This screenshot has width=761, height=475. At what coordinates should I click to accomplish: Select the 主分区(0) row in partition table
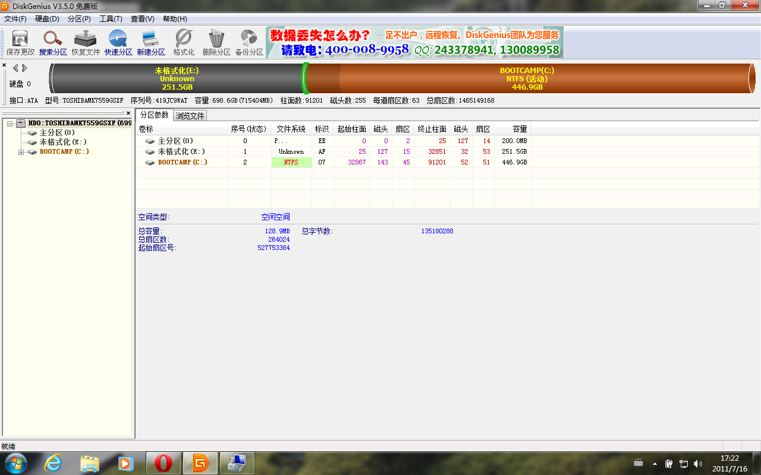point(334,141)
